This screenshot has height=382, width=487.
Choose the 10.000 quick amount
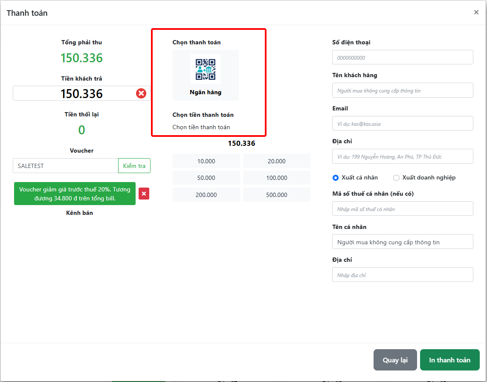[206, 161]
